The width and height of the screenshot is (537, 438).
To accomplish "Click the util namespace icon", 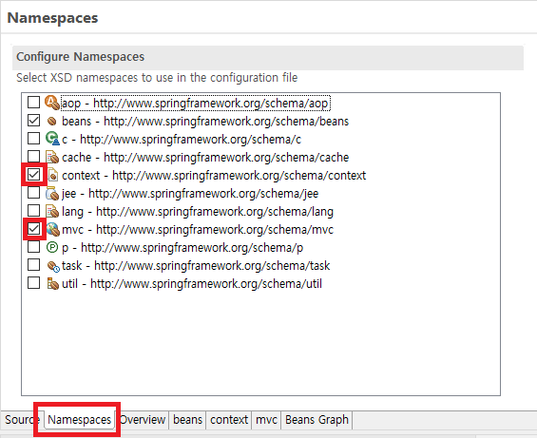I will 52,283.
